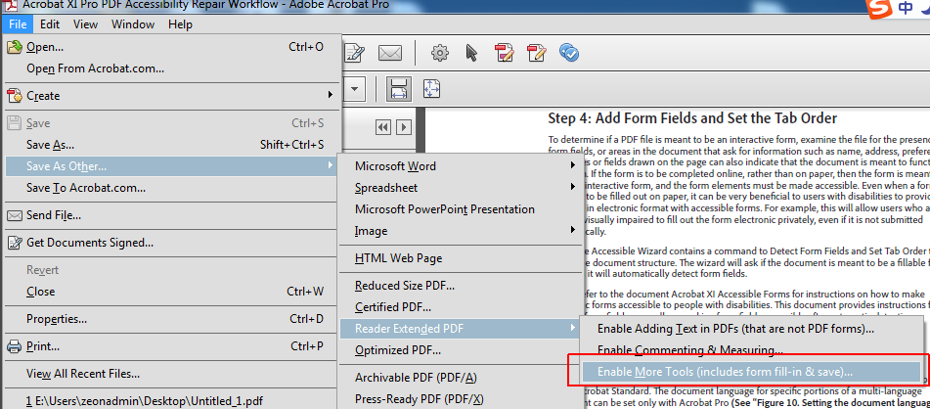930x409 pixels.
Task: Select View All Recent Files...
Action: pyautogui.click(x=172, y=374)
